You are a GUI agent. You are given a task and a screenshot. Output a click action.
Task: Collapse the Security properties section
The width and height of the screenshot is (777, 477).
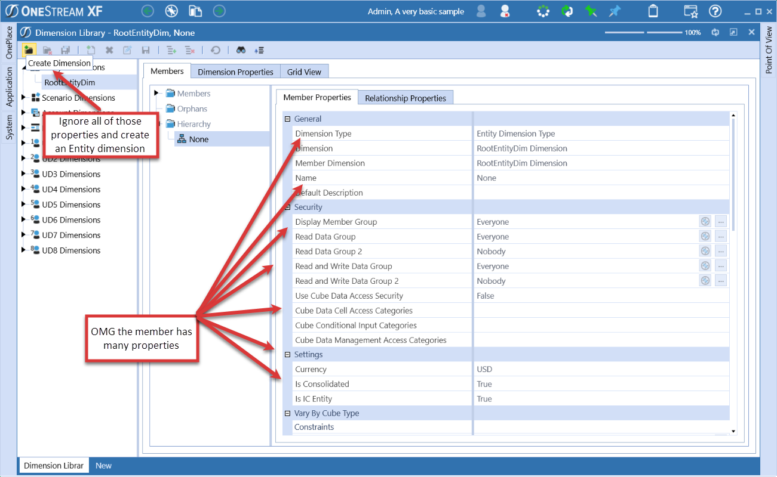click(x=287, y=207)
